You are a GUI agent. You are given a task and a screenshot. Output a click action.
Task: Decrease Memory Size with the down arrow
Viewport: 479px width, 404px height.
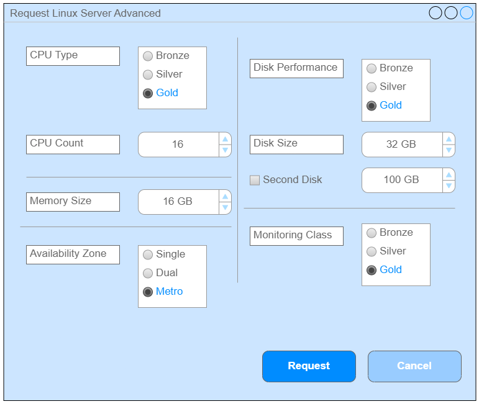click(225, 208)
